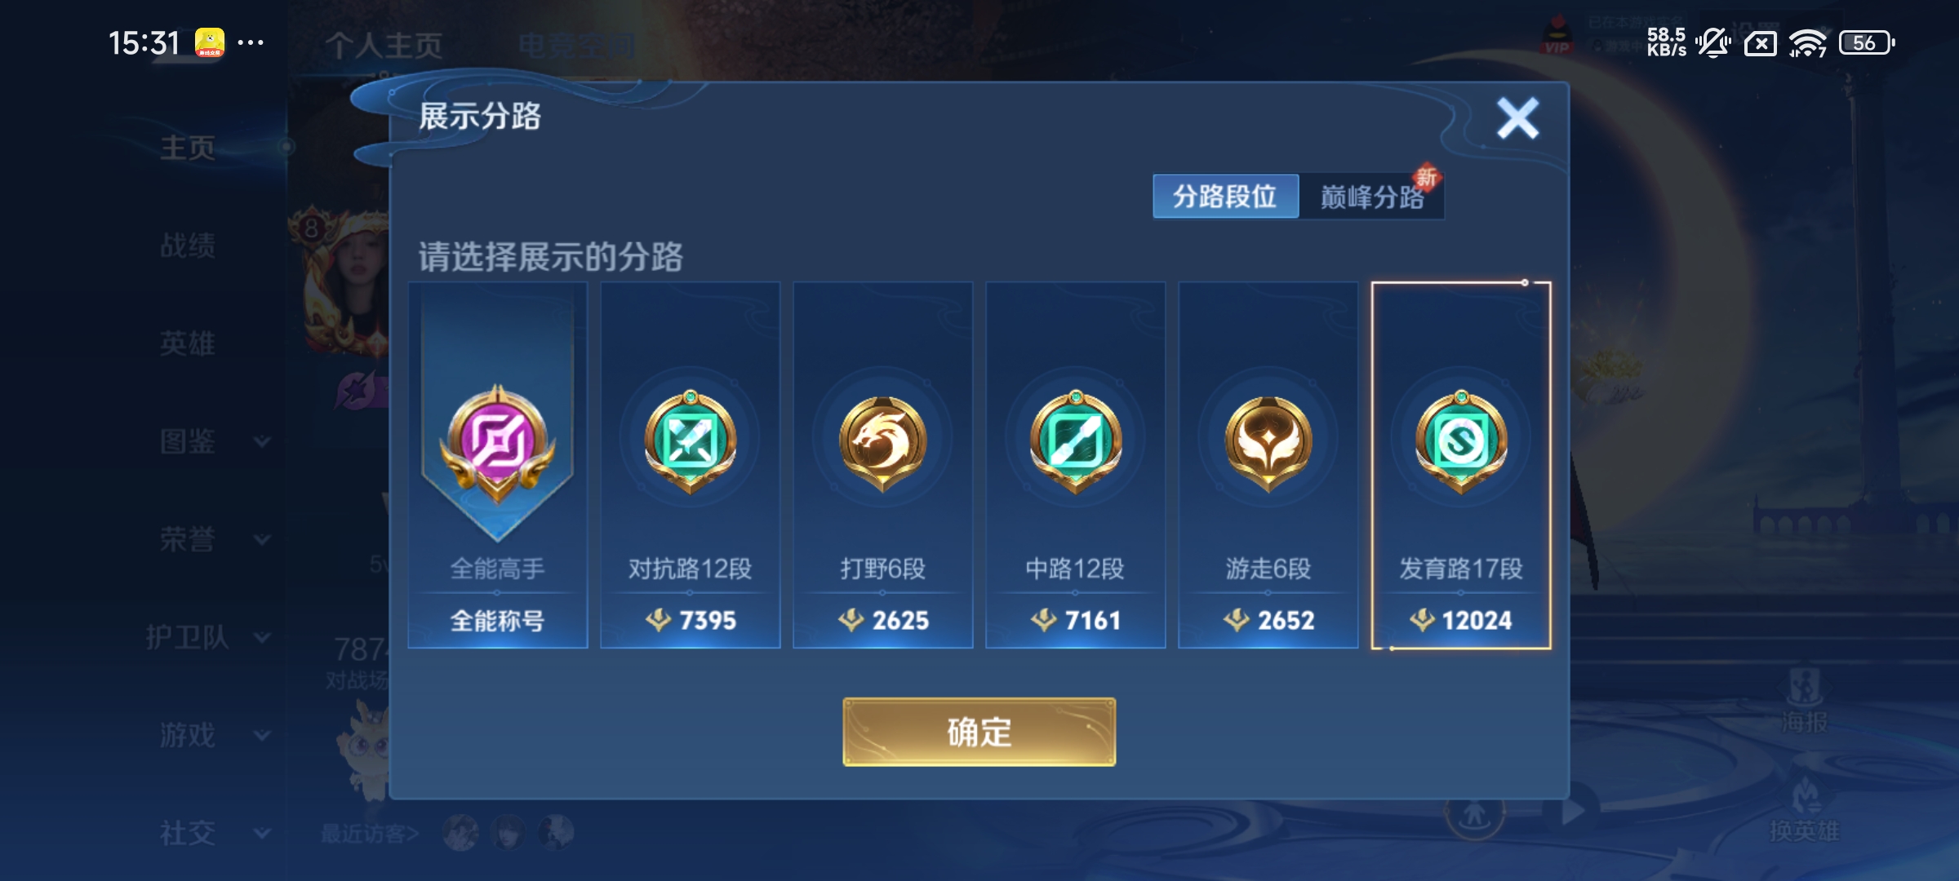The image size is (1959, 881).
Task: Close the 展示分路 dialog
Action: click(1517, 118)
